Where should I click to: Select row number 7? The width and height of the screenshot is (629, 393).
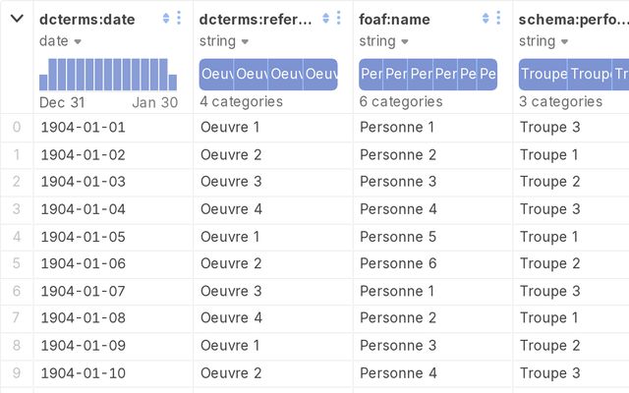pos(16,318)
